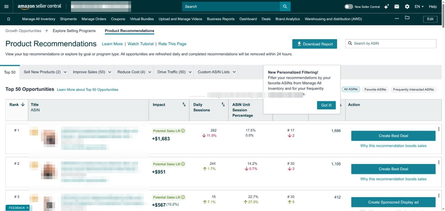
Task: Click the Download Report button
Action: coord(315,44)
